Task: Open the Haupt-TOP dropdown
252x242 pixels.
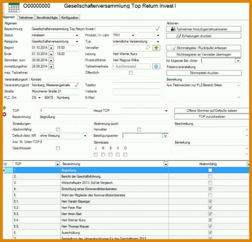Action: point(166,111)
